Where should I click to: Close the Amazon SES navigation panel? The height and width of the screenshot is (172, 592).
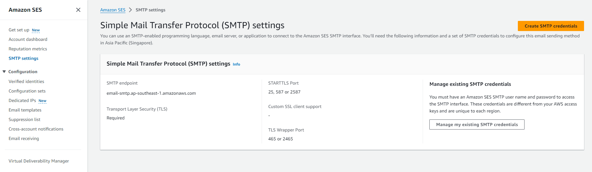click(78, 10)
